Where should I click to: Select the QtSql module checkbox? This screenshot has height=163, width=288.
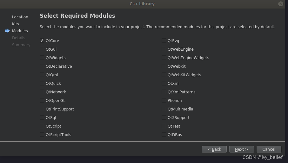pyautogui.click(x=42, y=117)
